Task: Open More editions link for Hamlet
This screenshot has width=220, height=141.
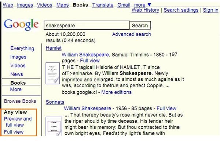Action: 117,92
